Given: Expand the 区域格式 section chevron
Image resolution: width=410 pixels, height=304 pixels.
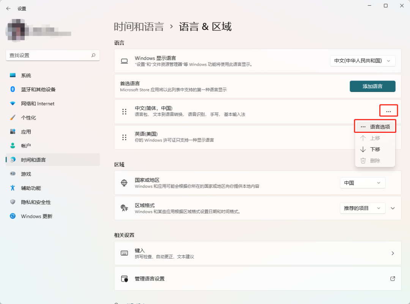Looking at the screenshot, I should tap(393, 208).
